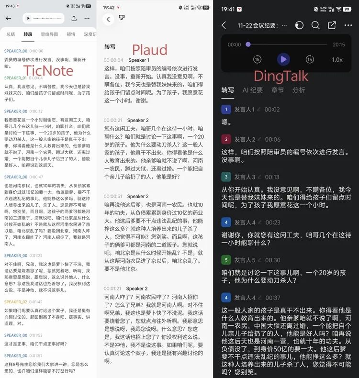This screenshot has height=378, width=359.
Task: Edit 发言人3 name with pencil icon
Action: [x=259, y=177]
